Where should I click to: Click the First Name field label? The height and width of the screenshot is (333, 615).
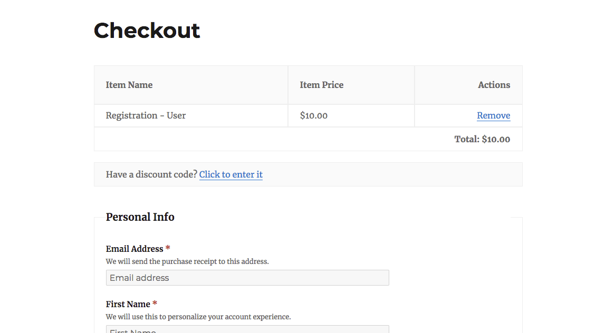coord(128,304)
